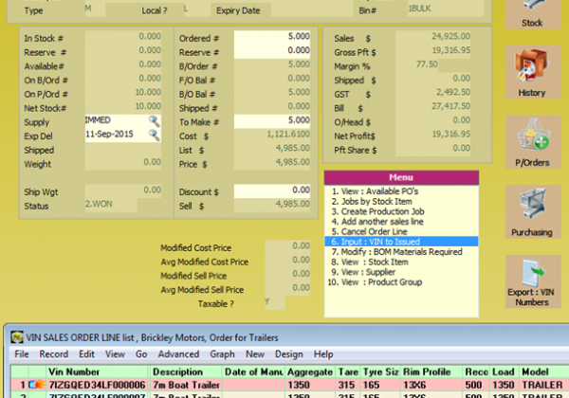Image resolution: width=569 pixels, height=398 pixels.
Task: Click the Bill $ value 27,417.50
Action: [x=432, y=106]
